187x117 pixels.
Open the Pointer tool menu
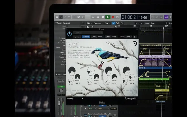tap(137, 23)
